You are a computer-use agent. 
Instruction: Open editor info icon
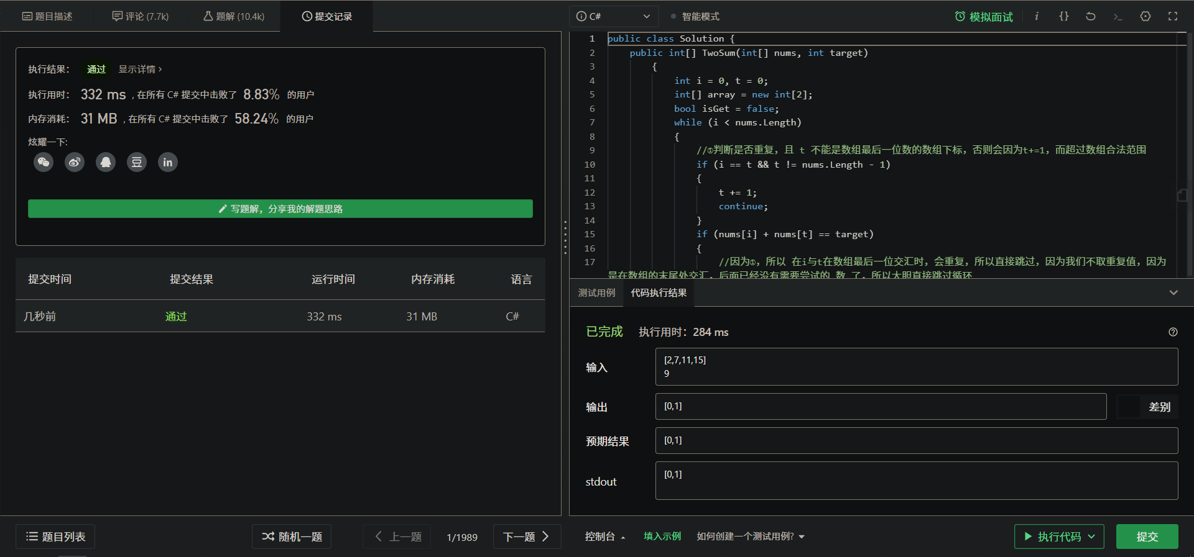(x=1037, y=16)
